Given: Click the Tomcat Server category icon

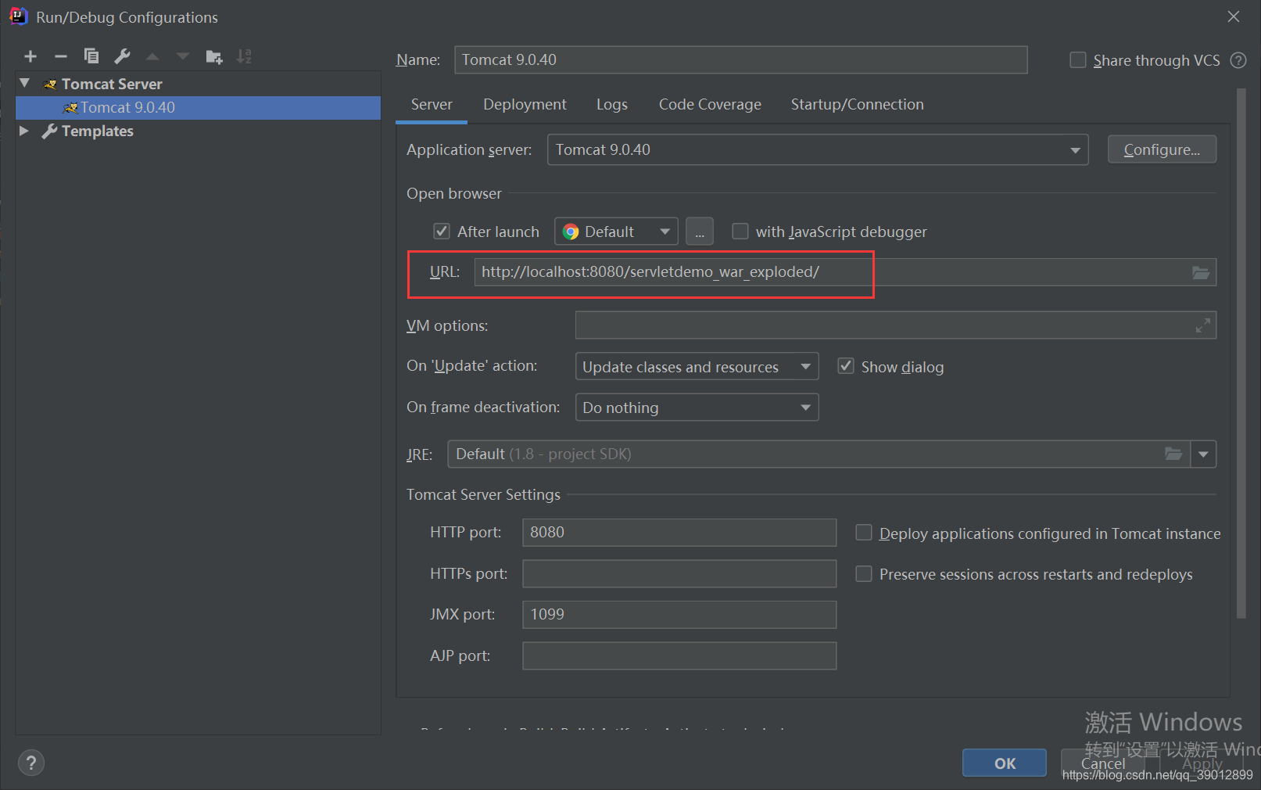Looking at the screenshot, I should pos(50,84).
